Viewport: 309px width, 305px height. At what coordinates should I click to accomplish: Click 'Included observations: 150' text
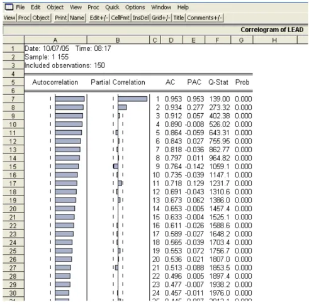point(65,65)
